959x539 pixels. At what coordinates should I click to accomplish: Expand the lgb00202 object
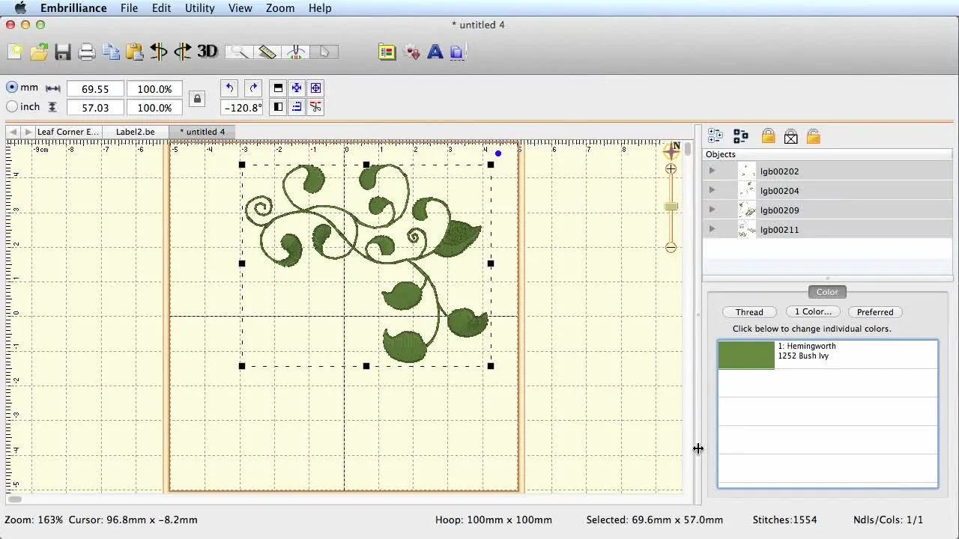(x=712, y=171)
